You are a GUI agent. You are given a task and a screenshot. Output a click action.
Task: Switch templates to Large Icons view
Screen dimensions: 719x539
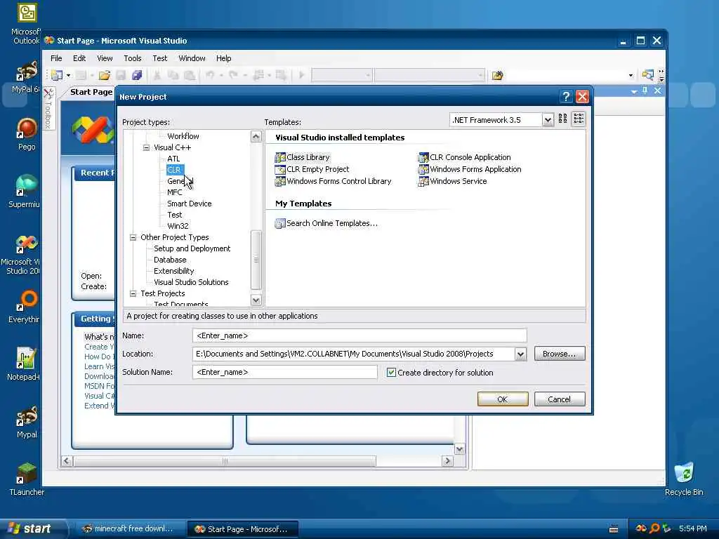pos(562,119)
